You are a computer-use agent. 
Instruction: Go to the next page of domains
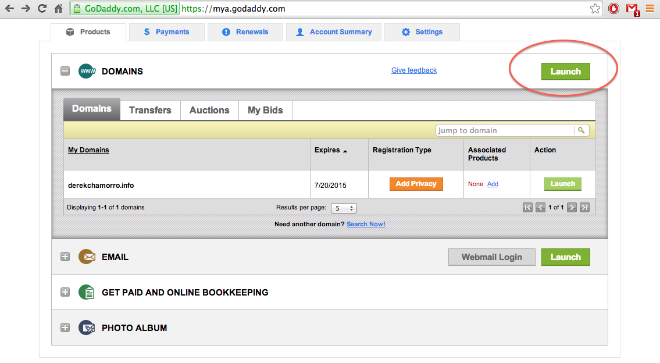(572, 207)
